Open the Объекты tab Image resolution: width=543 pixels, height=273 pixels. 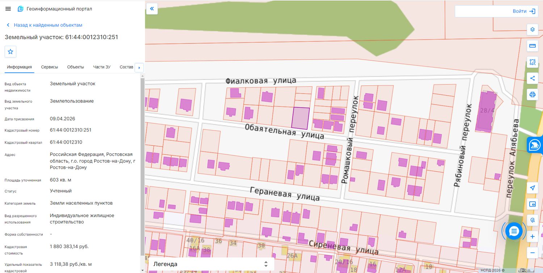[x=76, y=67]
